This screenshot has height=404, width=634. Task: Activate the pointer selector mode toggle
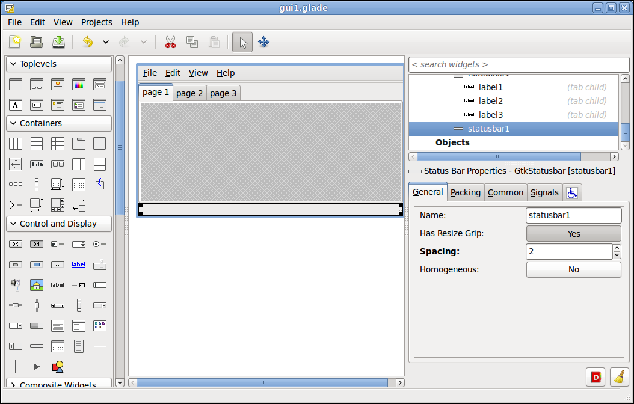[242, 42]
